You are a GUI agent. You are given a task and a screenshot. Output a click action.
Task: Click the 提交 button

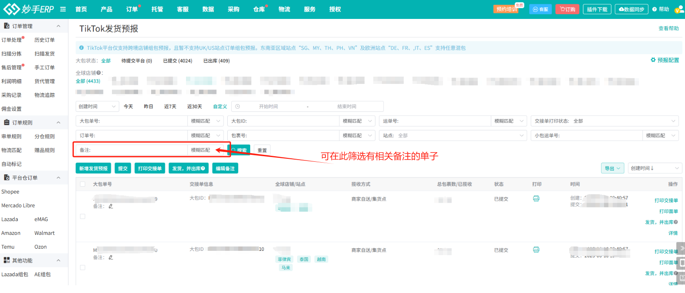click(123, 168)
